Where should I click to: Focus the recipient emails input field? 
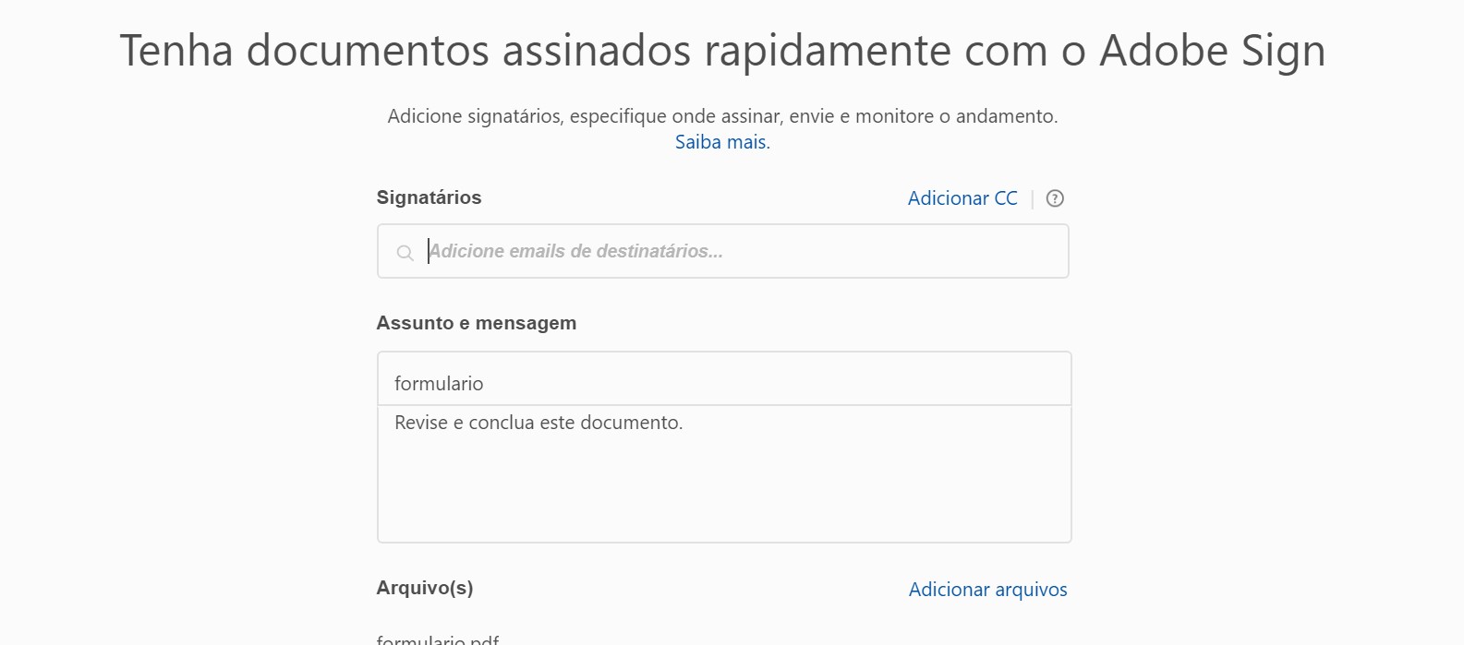[x=739, y=251]
